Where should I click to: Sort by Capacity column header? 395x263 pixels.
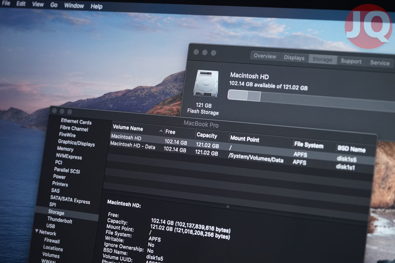pos(207,135)
